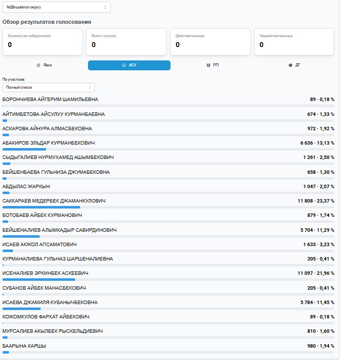Click the 'Недействительные' votes card
This screenshot has width=344, height=362.
294,42
